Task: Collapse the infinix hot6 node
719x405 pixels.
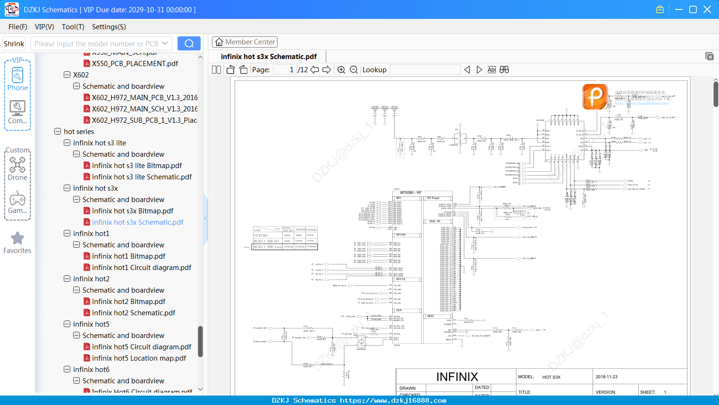Action: click(x=67, y=369)
